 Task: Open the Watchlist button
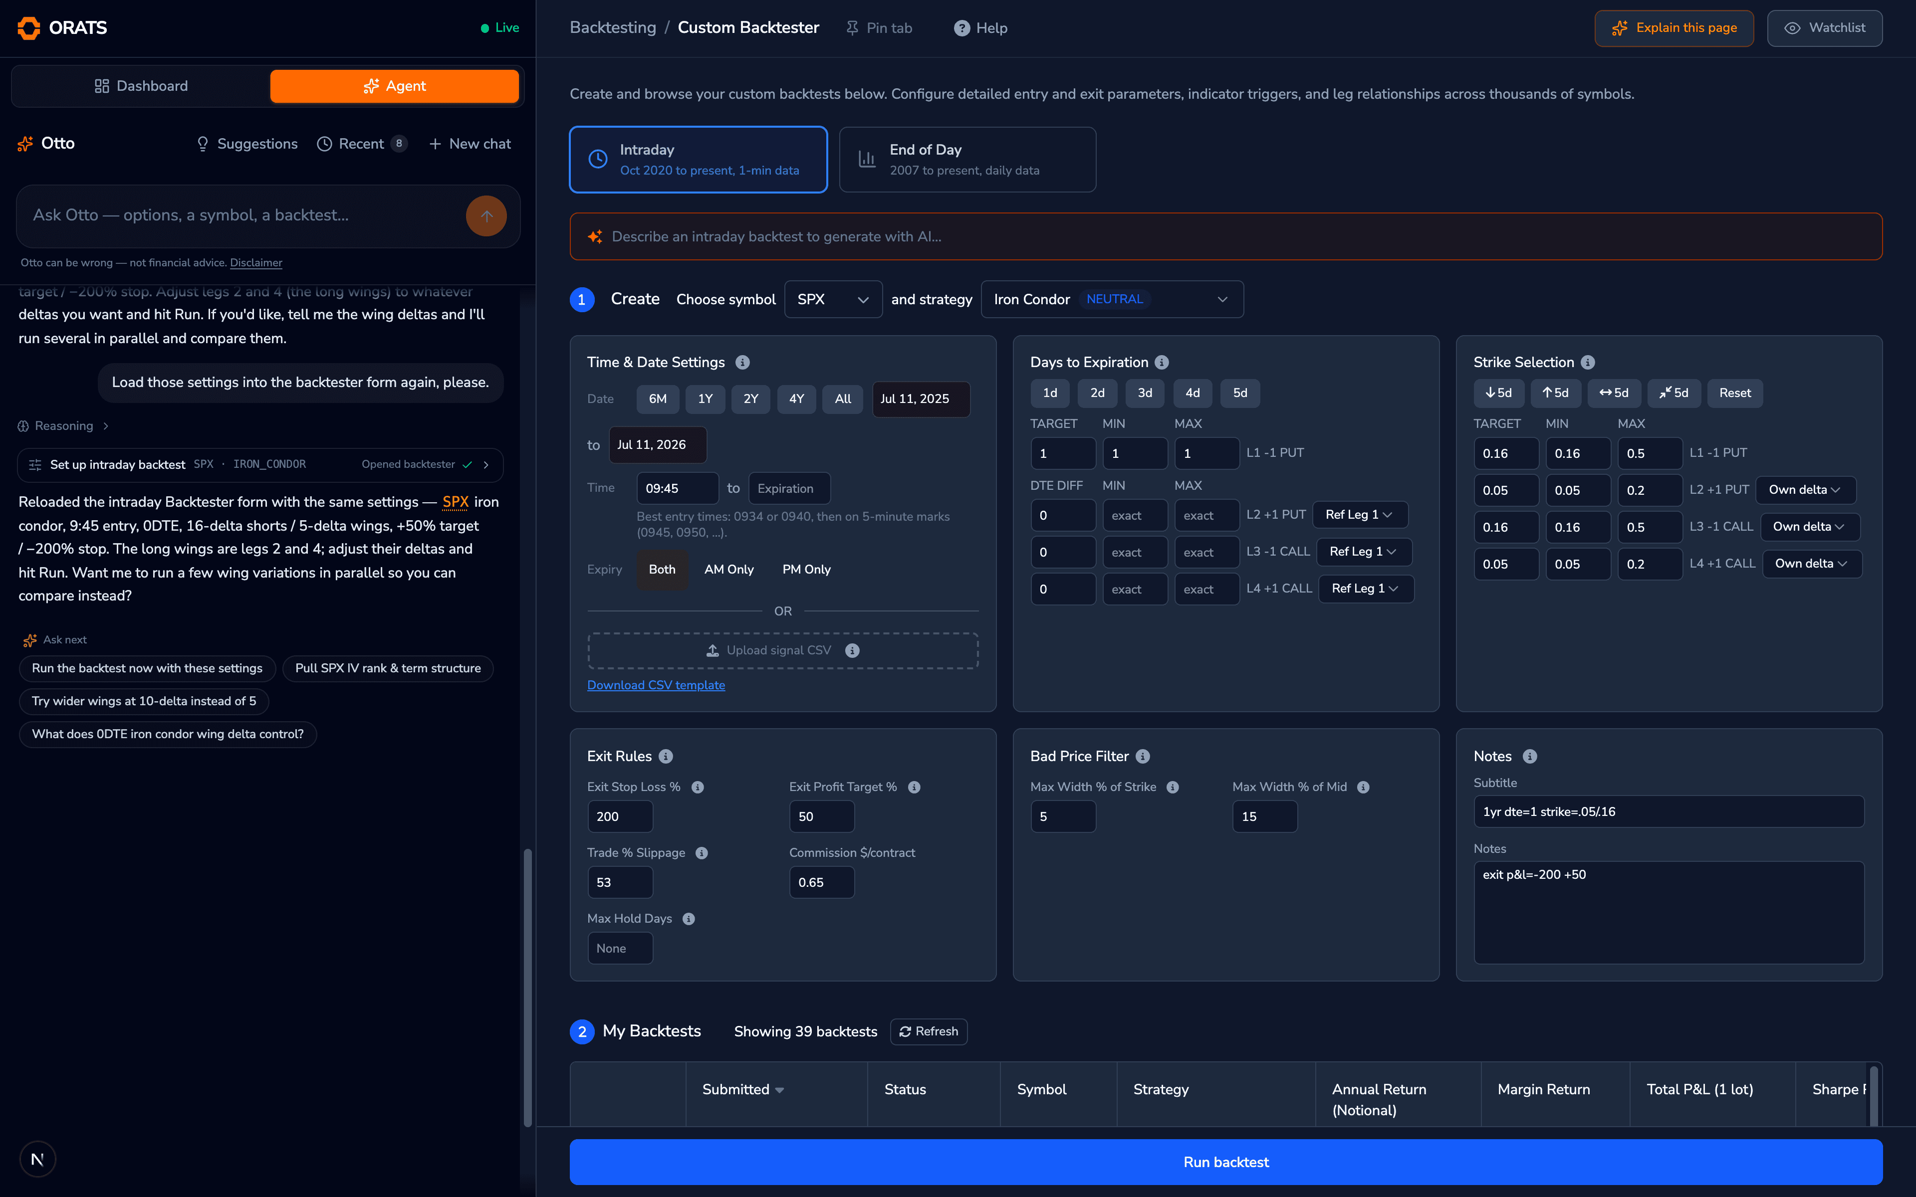pyautogui.click(x=1824, y=28)
